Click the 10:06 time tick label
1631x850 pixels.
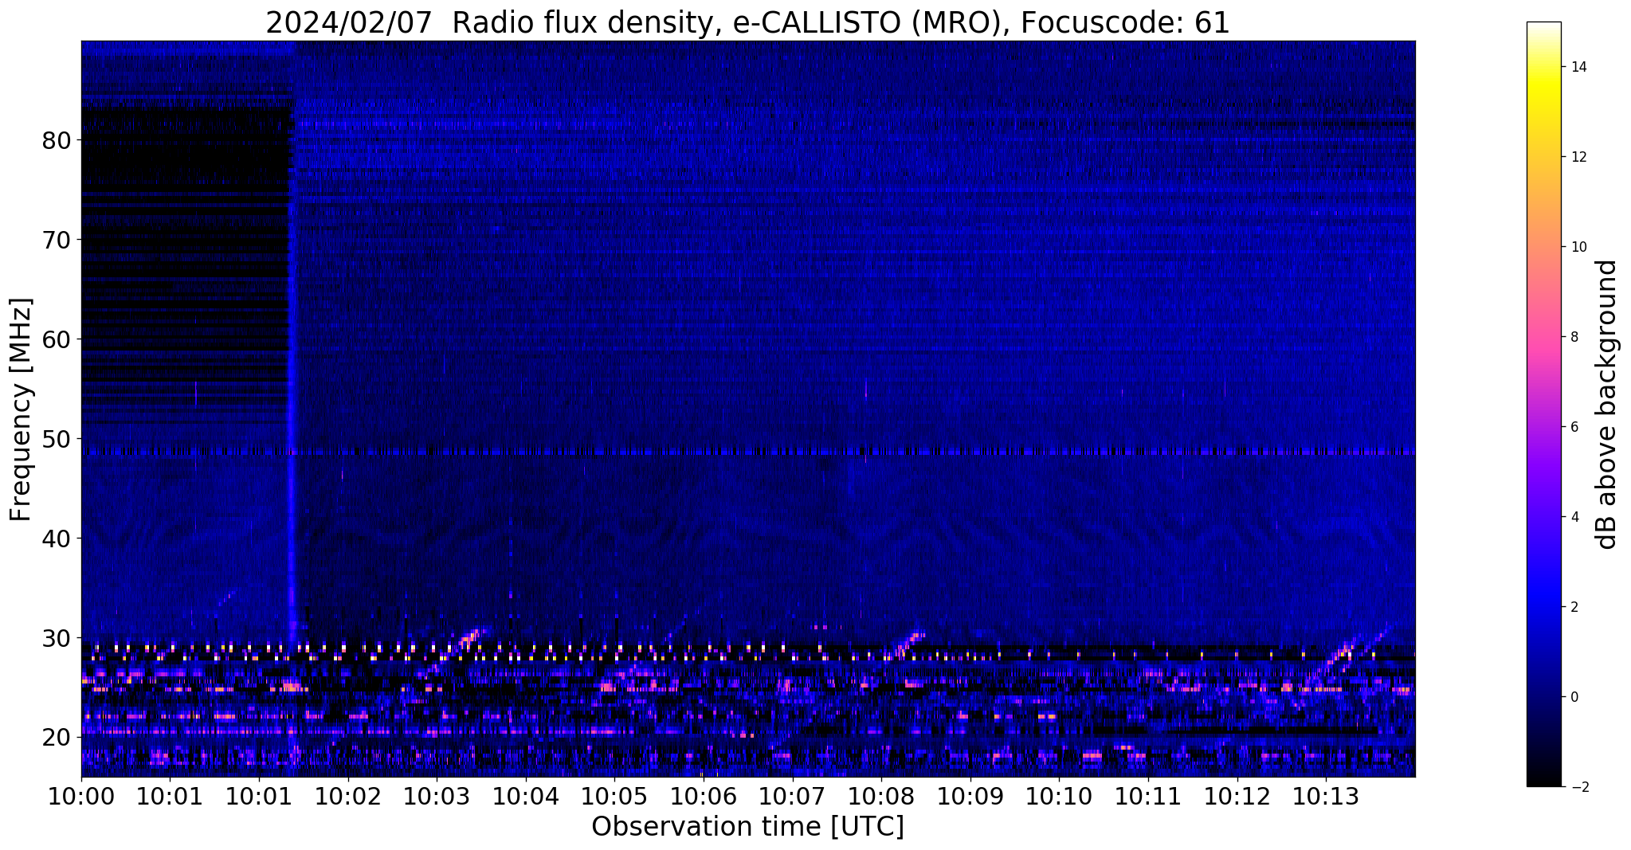pyautogui.click(x=703, y=797)
